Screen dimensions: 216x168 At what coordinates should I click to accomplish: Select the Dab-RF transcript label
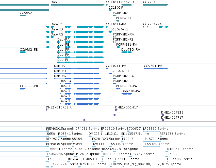(63, 50)
